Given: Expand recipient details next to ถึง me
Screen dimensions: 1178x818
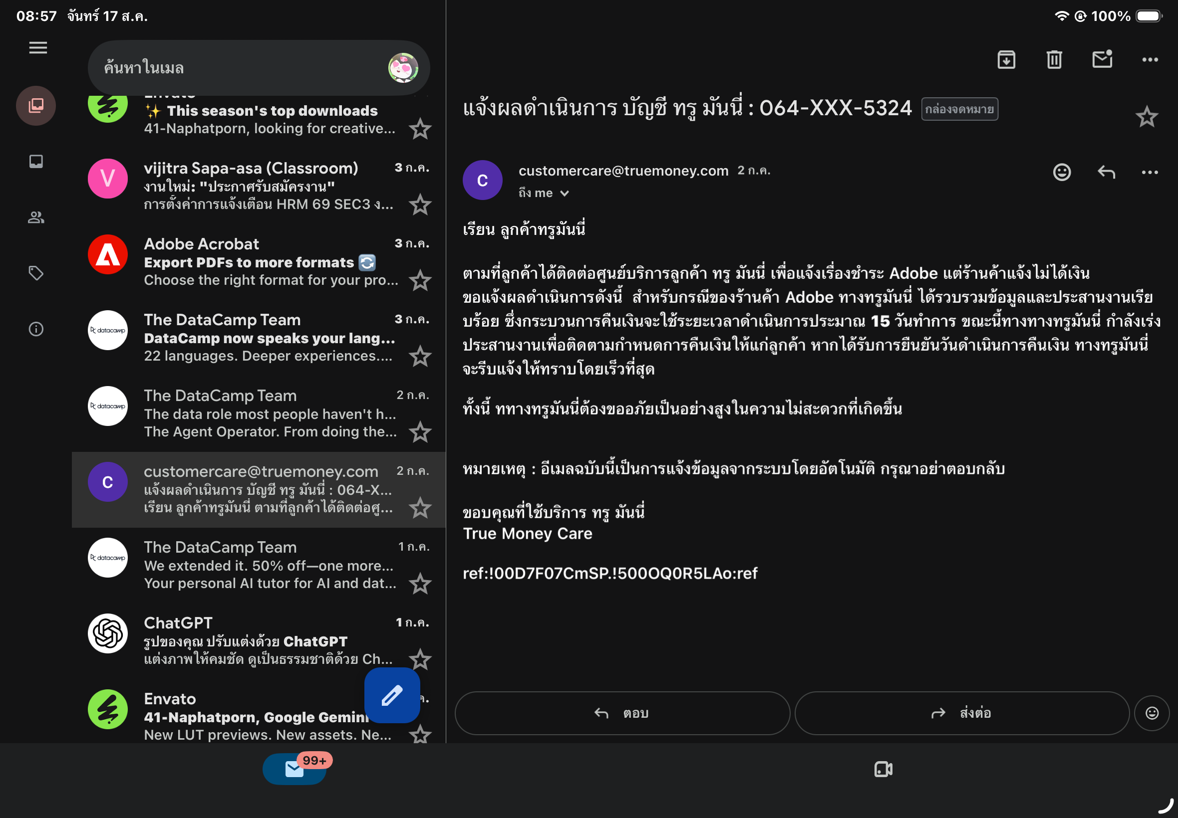Looking at the screenshot, I should (564, 193).
